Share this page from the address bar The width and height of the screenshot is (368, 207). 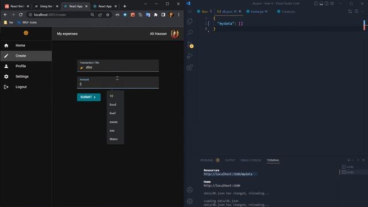pyautogui.click(x=100, y=14)
